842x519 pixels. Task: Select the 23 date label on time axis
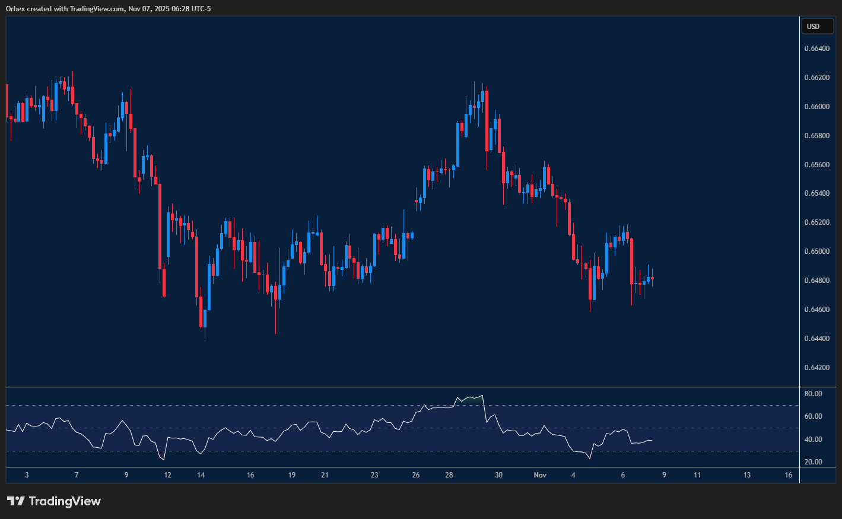(374, 475)
